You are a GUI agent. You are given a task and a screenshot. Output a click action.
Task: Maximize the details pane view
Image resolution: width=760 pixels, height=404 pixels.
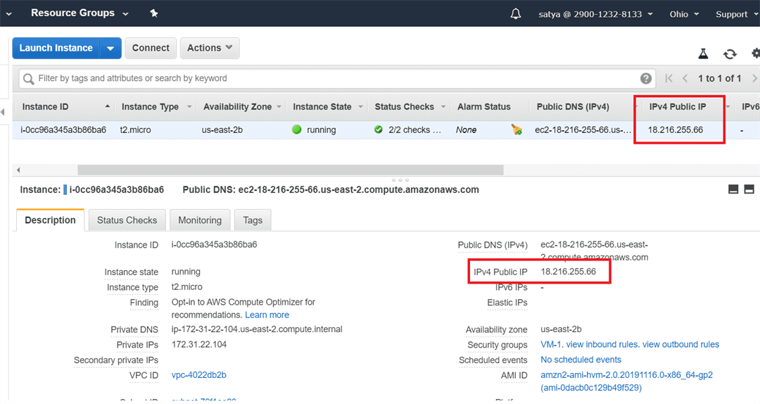(x=749, y=189)
